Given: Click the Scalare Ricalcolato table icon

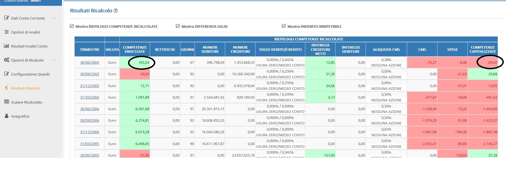Looking at the screenshot, I should [x=7, y=102].
